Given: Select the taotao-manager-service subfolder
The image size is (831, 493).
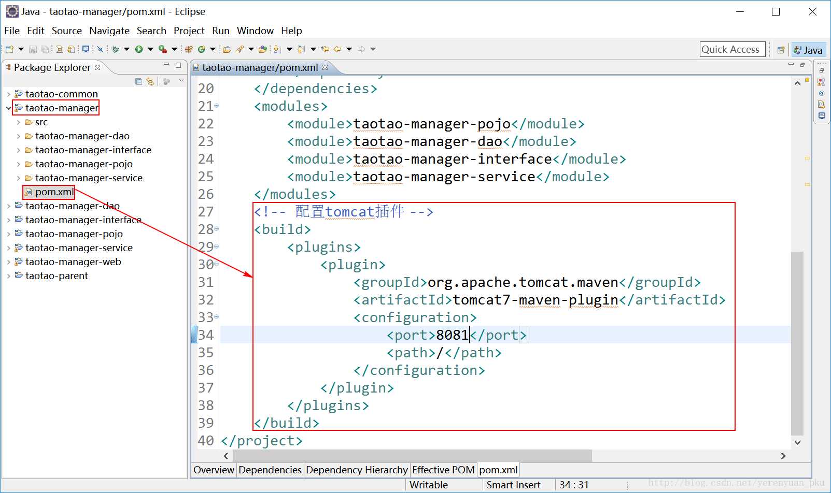Looking at the screenshot, I should click(x=89, y=178).
